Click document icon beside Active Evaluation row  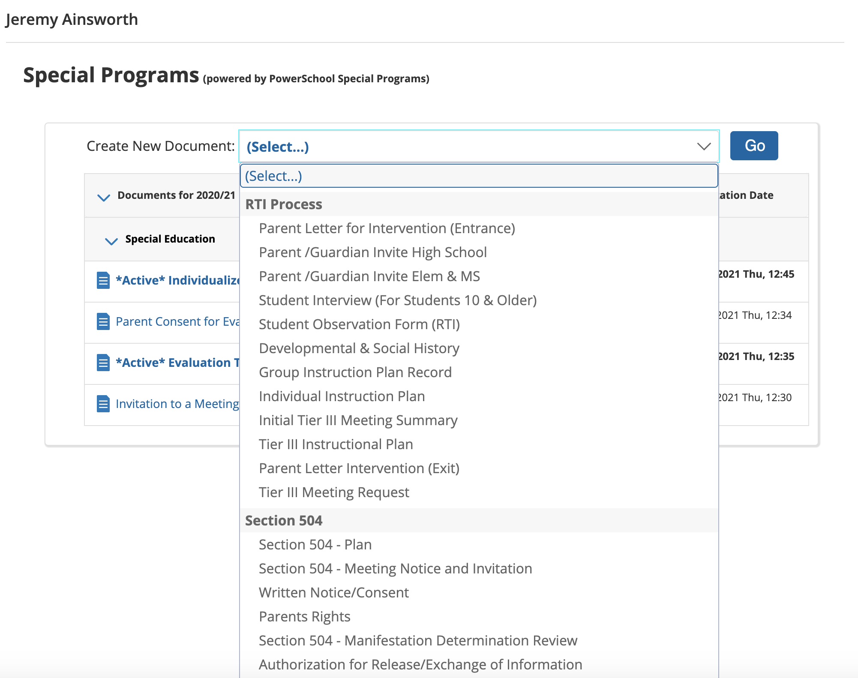[x=103, y=363]
